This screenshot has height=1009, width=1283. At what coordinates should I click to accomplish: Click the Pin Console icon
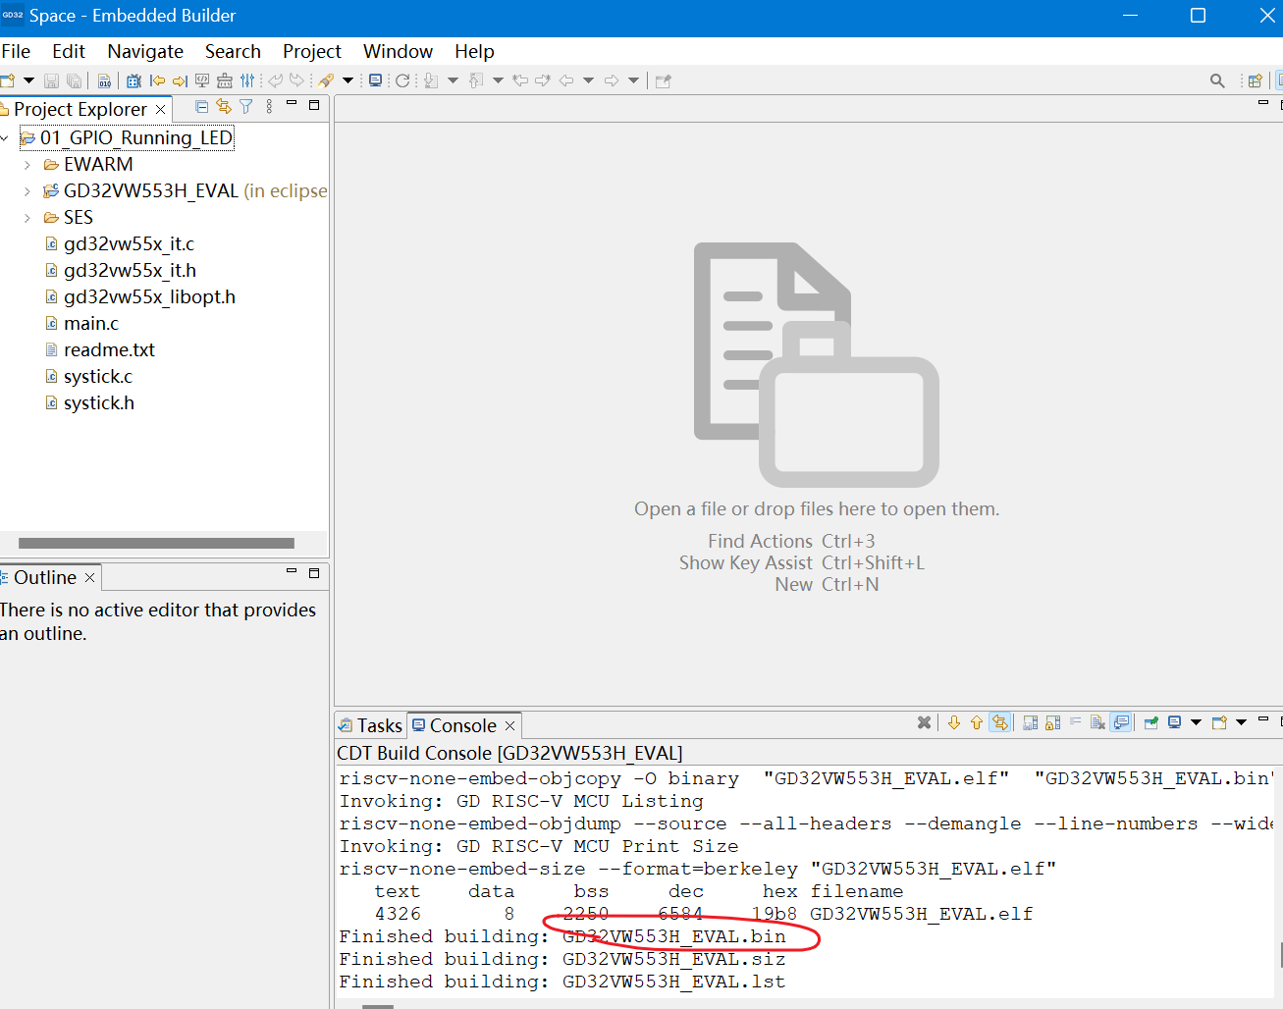[1151, 723]
